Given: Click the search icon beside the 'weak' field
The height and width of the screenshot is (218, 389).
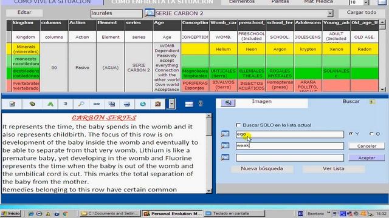Looking at the screenshot, I should (x=225, y=145).
